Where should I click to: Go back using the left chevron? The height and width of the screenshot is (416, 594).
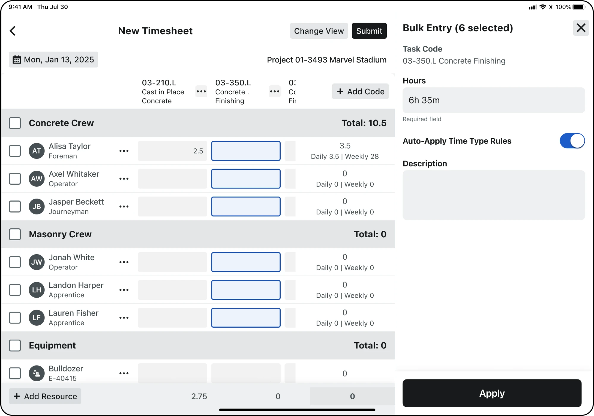click(13, 31)
